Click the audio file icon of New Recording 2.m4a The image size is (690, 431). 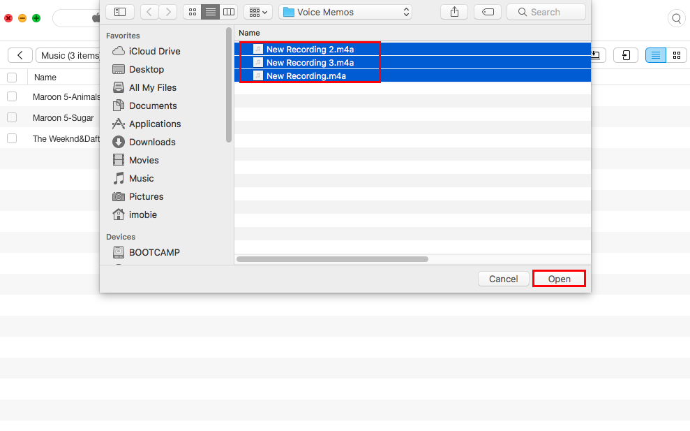point(258,49)
